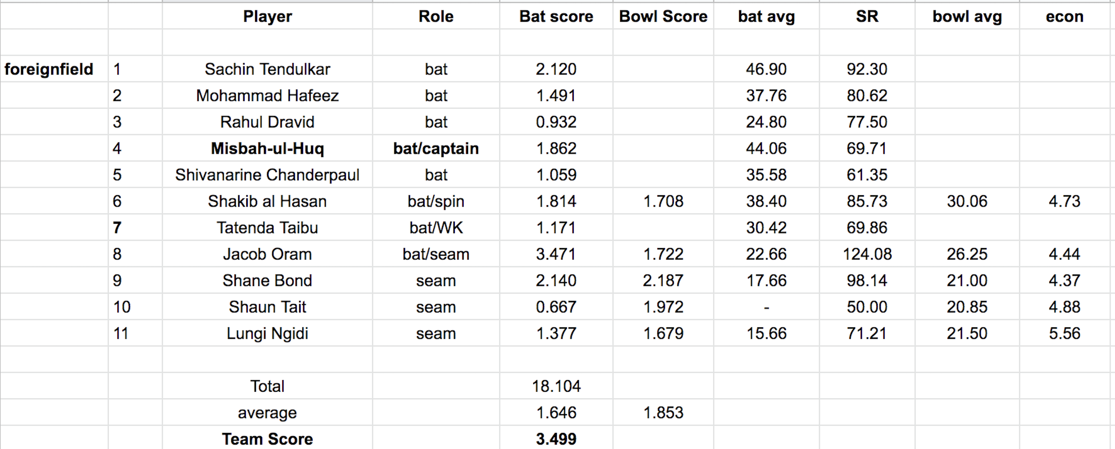Screen dimensions: 1115x449
Task: Click Jacob Oram's bat score 3.471
Action: tap(556, 254)
